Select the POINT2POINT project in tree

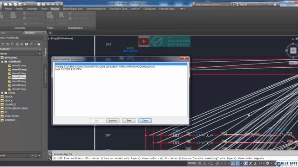tap(12, 116)
